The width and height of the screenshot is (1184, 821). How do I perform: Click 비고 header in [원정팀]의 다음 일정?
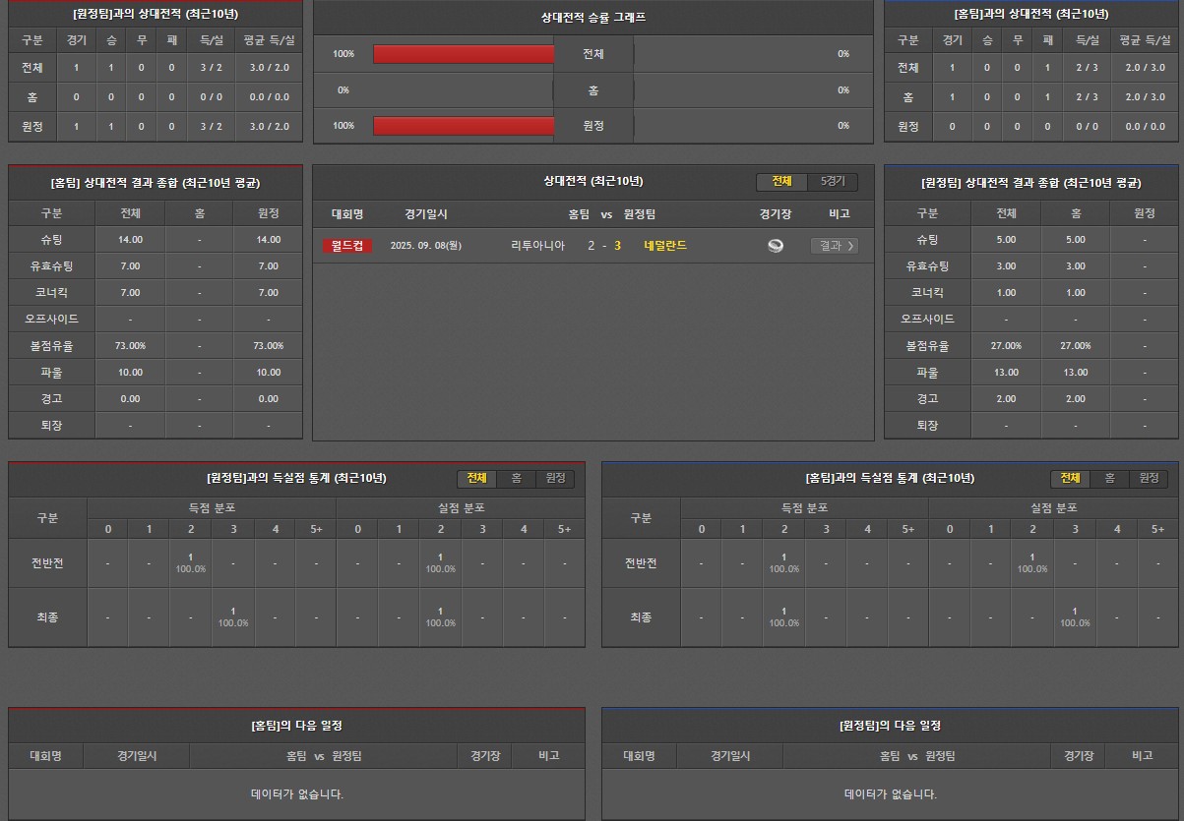[1142, 756]
